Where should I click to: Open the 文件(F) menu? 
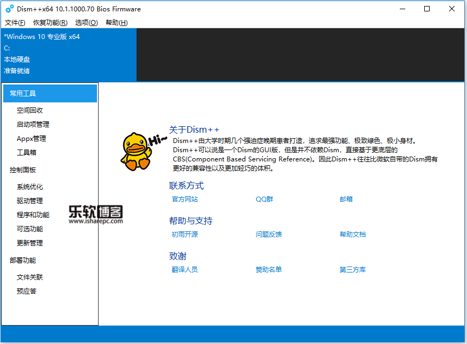[15, 23]
